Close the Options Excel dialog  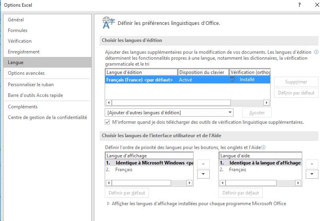pyautogui.click(x=317, y=5)
